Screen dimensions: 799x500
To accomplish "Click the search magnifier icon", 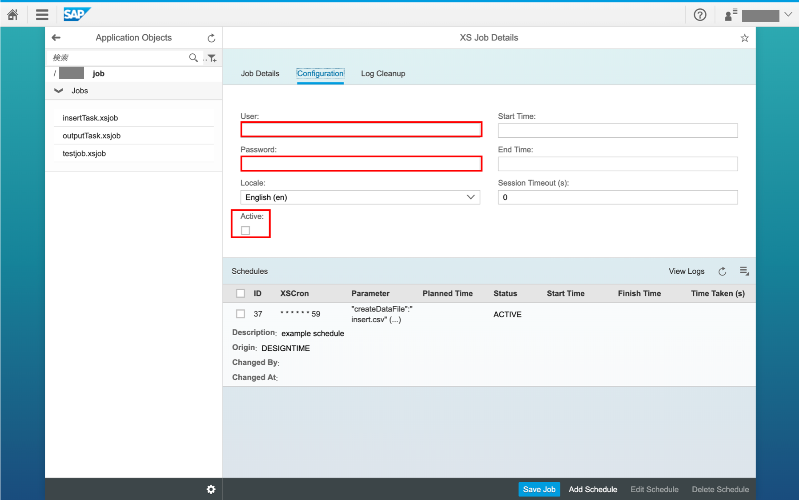I will pyautogui.click(x=193, y=57).
